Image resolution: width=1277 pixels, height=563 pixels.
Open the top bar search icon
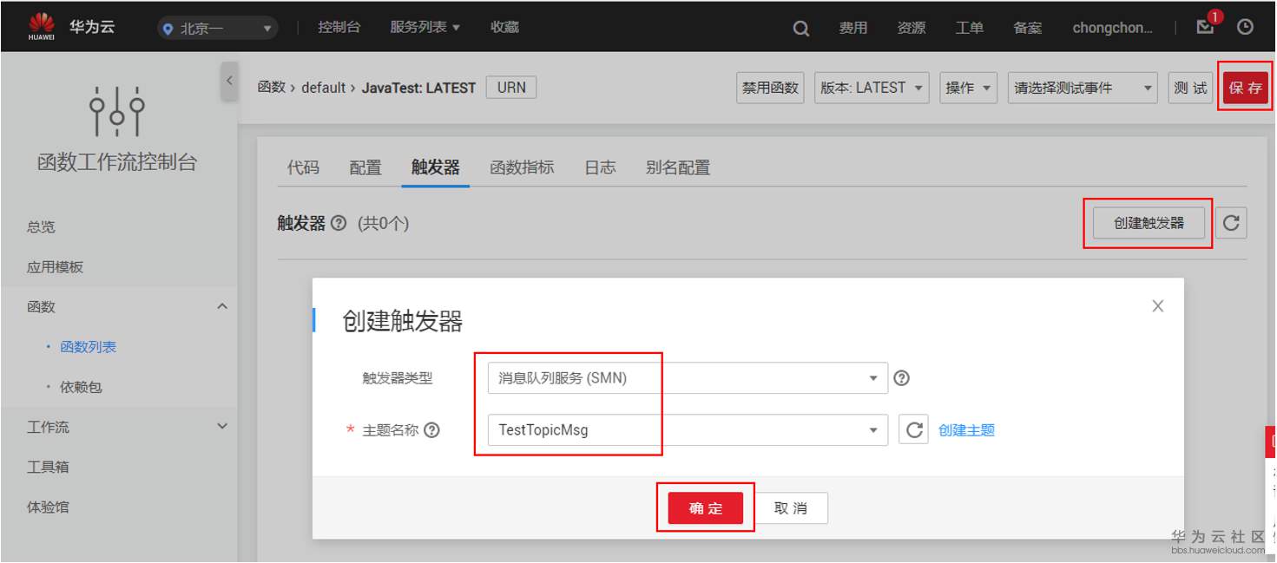click(x=801, y=28)
